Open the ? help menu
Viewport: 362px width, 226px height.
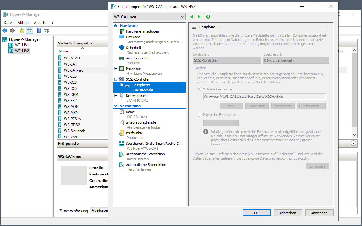pos(53,23)
